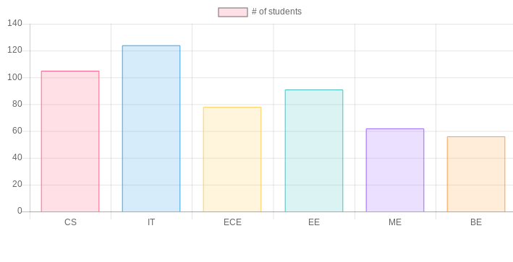513x262 pixels.
Task: Click the ECE axis label
Action: [x=232, y=222]
